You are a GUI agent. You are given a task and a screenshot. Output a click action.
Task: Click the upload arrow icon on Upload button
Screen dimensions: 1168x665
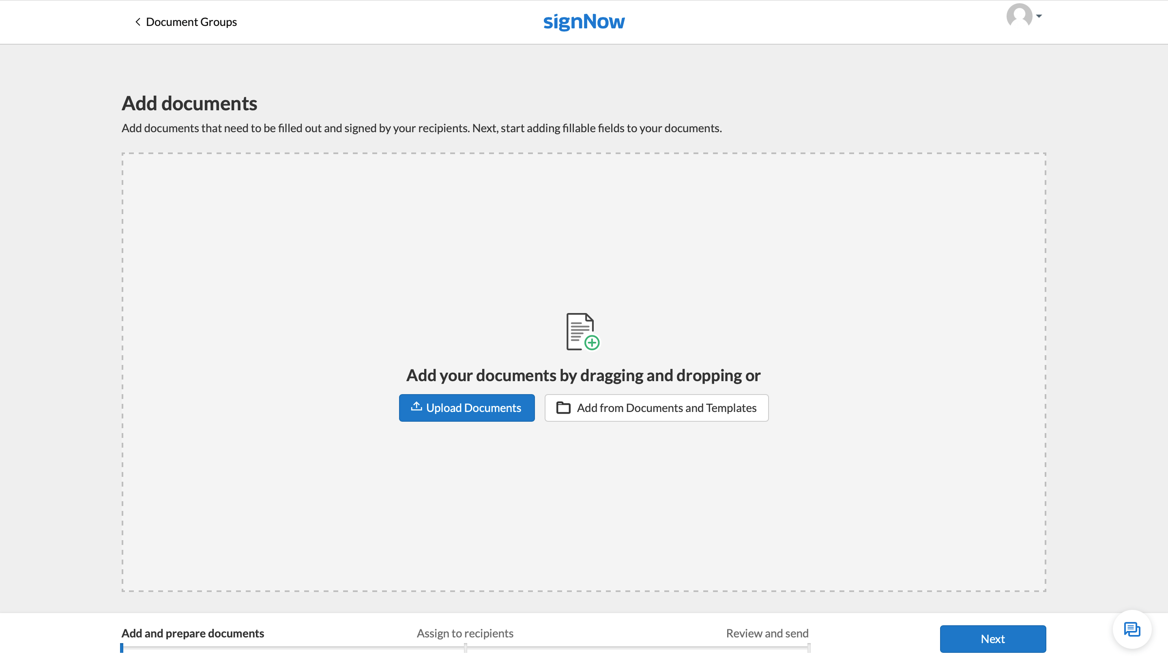click(x=416, y=406)
